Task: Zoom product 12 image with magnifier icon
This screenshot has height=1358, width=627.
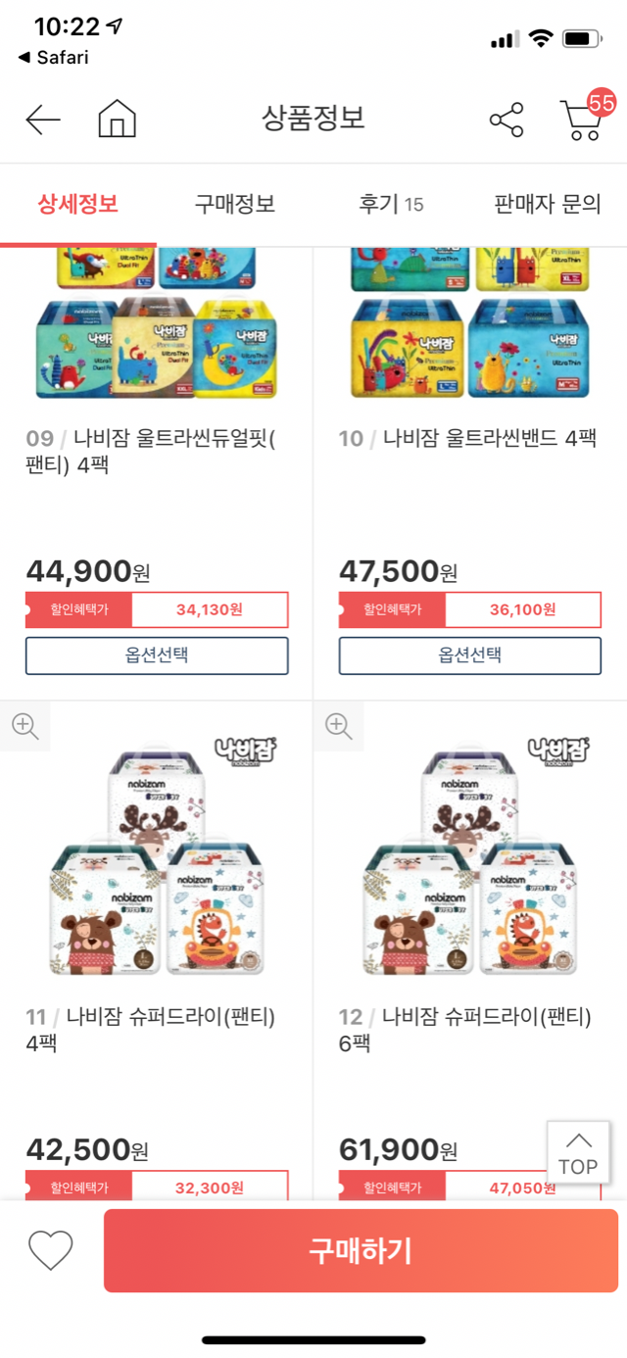Action: (338, 725)
